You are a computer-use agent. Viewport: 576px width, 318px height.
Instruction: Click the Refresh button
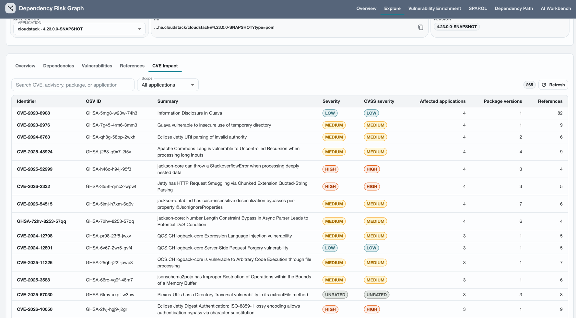tap(553, 85)
